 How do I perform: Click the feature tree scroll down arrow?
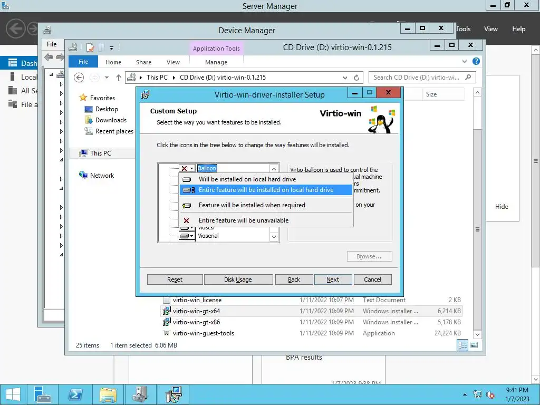(274, 237)
